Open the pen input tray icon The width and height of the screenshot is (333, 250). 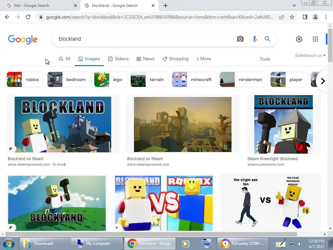(280, 243)
